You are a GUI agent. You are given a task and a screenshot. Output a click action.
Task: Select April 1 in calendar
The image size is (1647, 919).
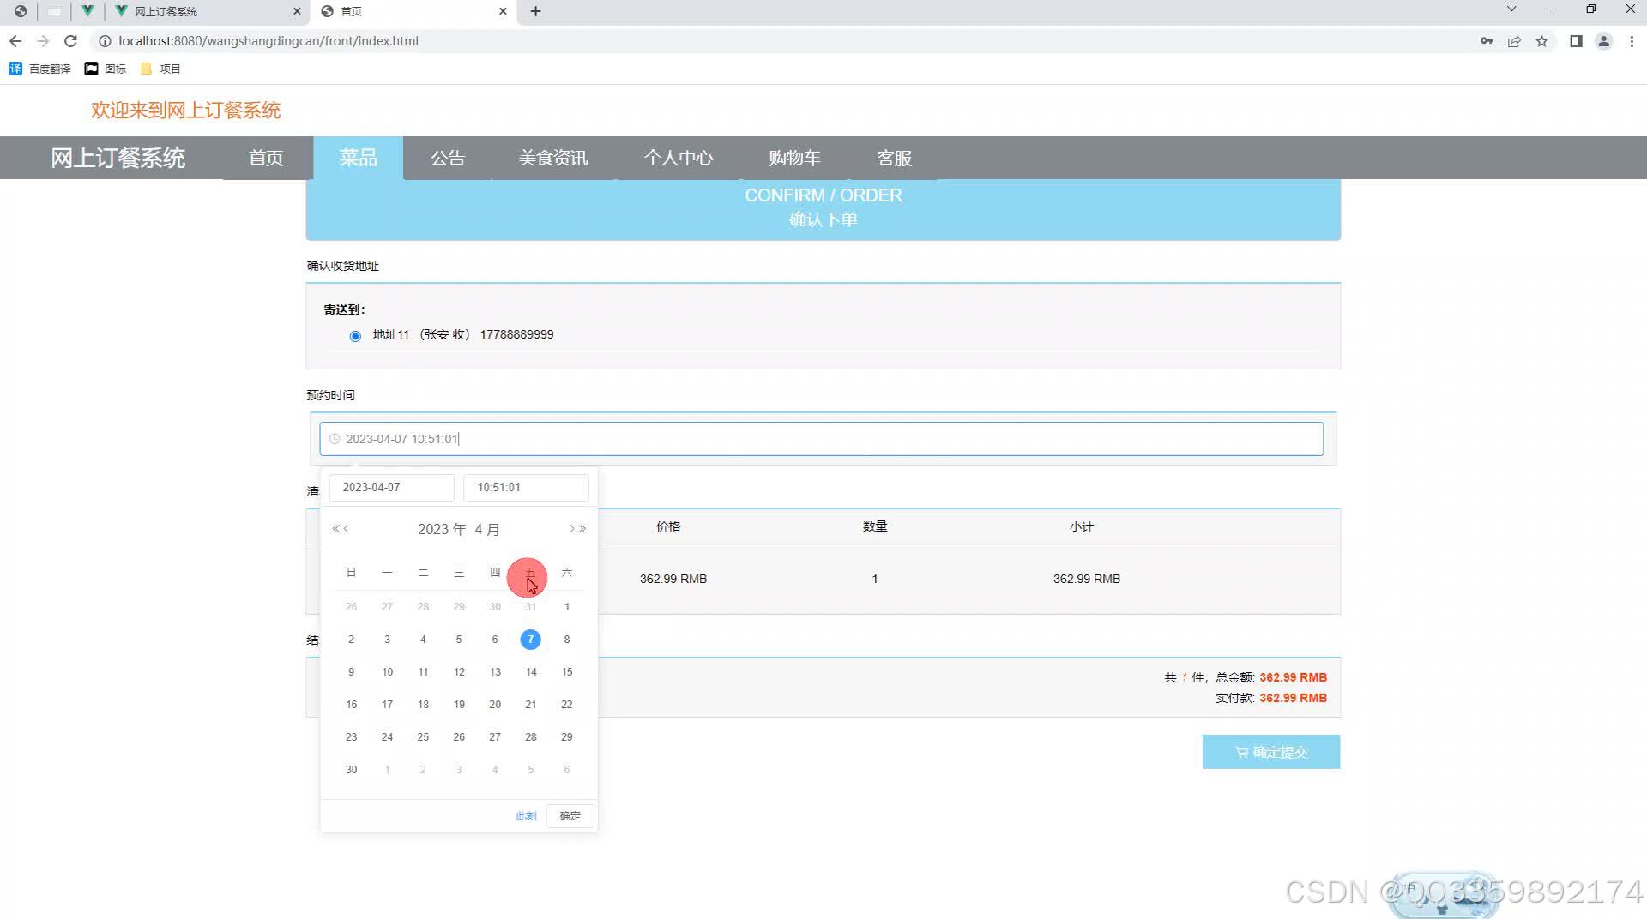click(x=567, y=607)
